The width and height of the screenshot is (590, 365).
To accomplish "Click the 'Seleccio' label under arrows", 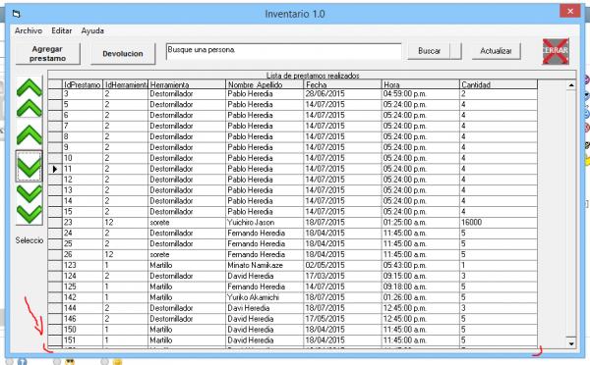I will coord(29,240).
